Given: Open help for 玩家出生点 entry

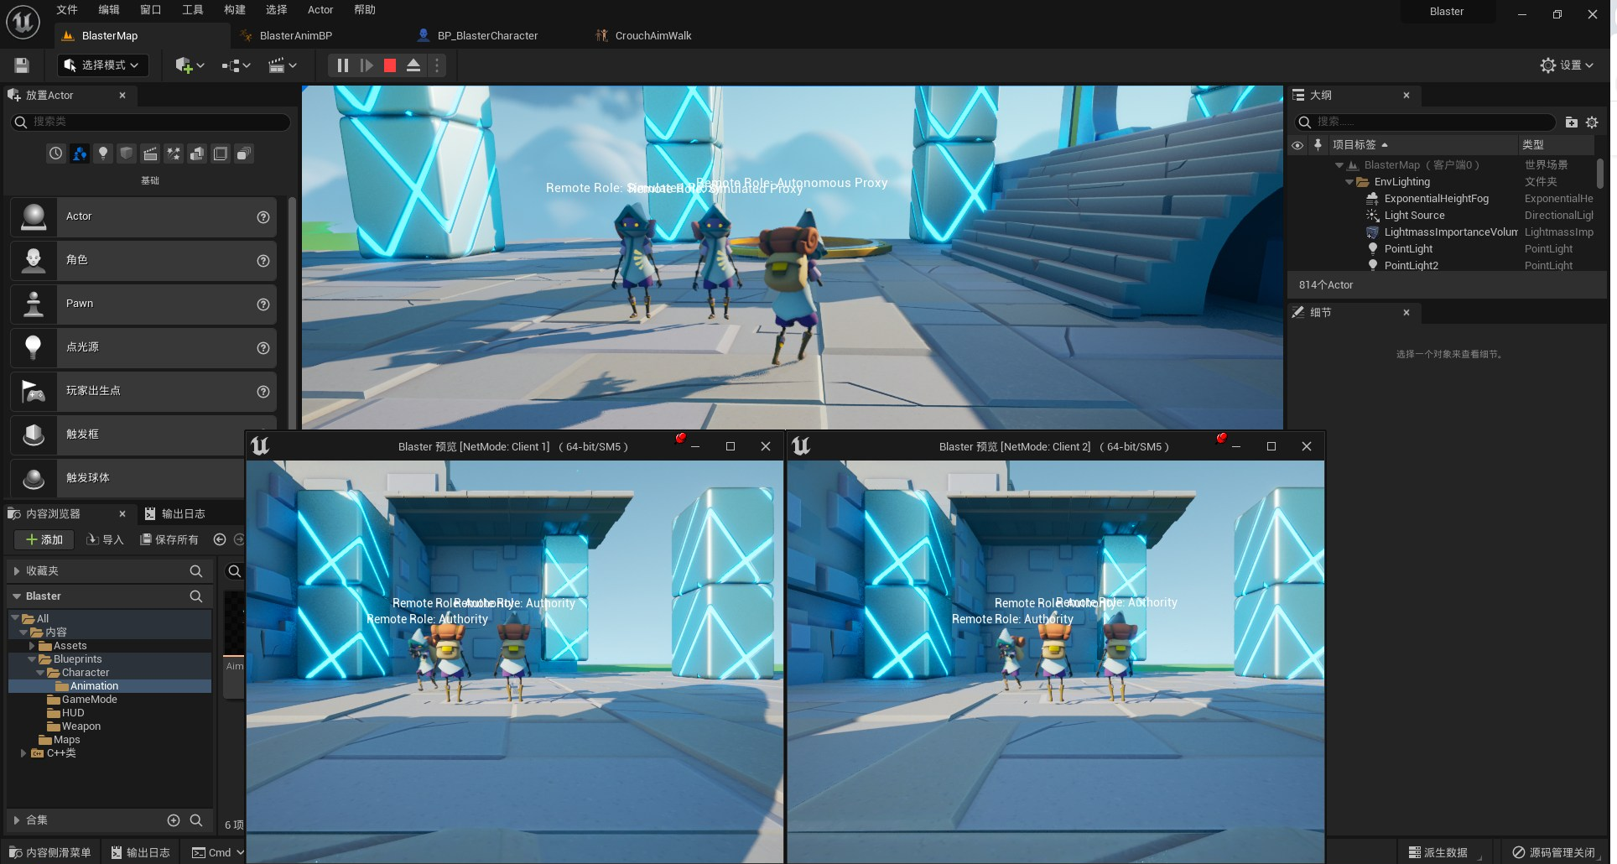Looking at the screenshot, I should [x=263, y=392].
